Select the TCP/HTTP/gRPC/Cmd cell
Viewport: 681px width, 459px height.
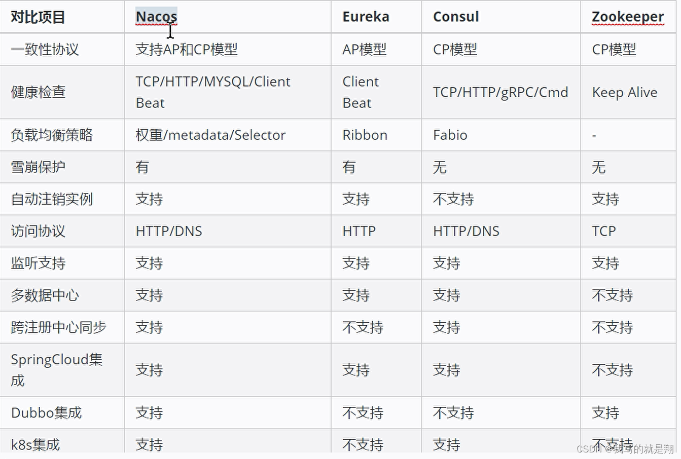click(500, 92)
